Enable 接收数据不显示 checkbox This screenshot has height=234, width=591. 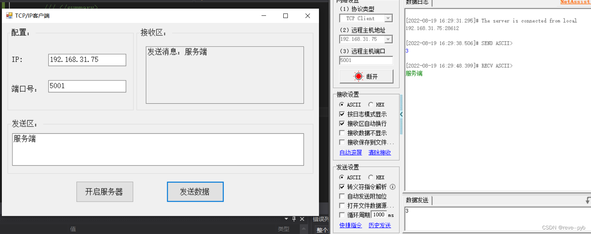(342, 133)
